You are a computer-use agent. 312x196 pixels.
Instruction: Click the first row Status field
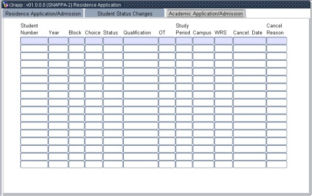click(x=113, y=40)
